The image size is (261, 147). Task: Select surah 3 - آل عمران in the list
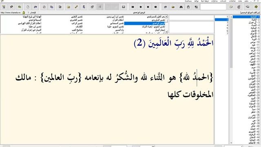246,22
